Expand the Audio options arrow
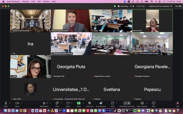 click(10, 103)
